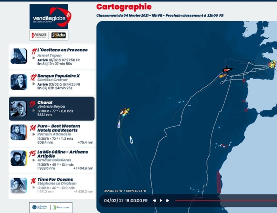The image size is (277, 213).
Task: Select Jérémie Beyou skipper photo
Action: click(x=19, y=109)
